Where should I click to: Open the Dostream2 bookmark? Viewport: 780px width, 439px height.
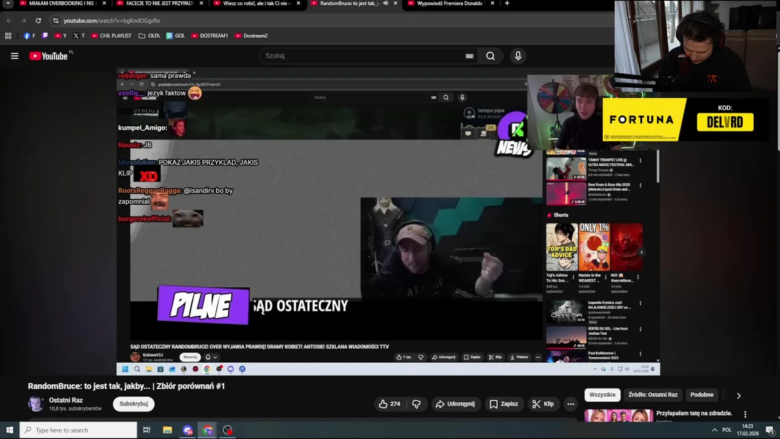tap(251, 36)
